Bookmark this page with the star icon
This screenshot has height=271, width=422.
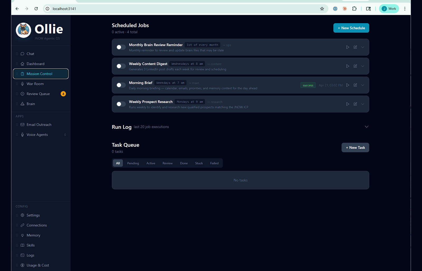point(322,9)
